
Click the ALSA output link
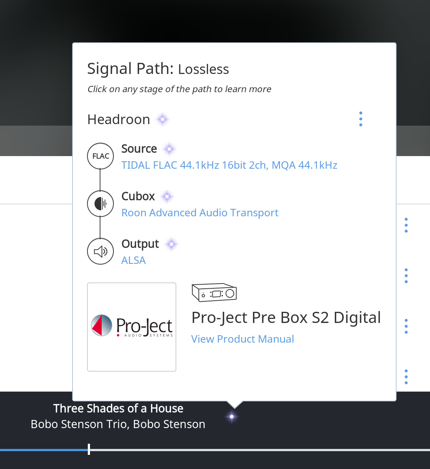click(134, 260)
